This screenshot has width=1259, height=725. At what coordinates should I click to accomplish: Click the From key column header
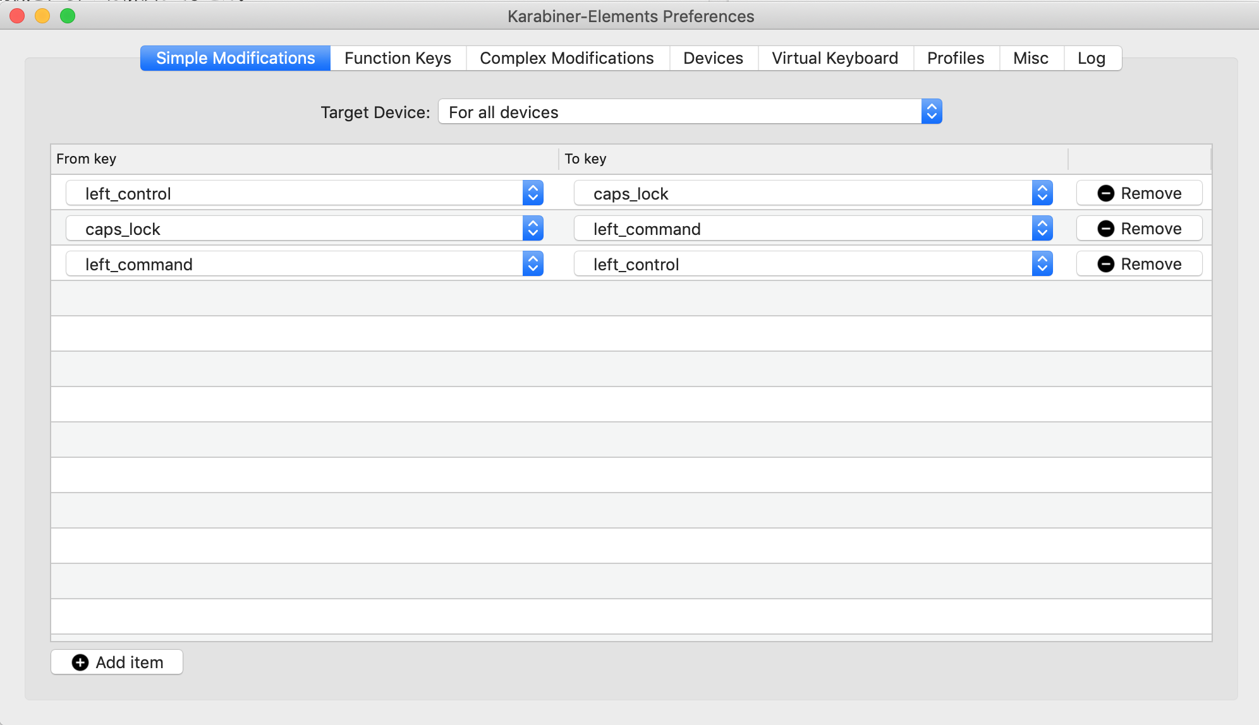(305, 159)
